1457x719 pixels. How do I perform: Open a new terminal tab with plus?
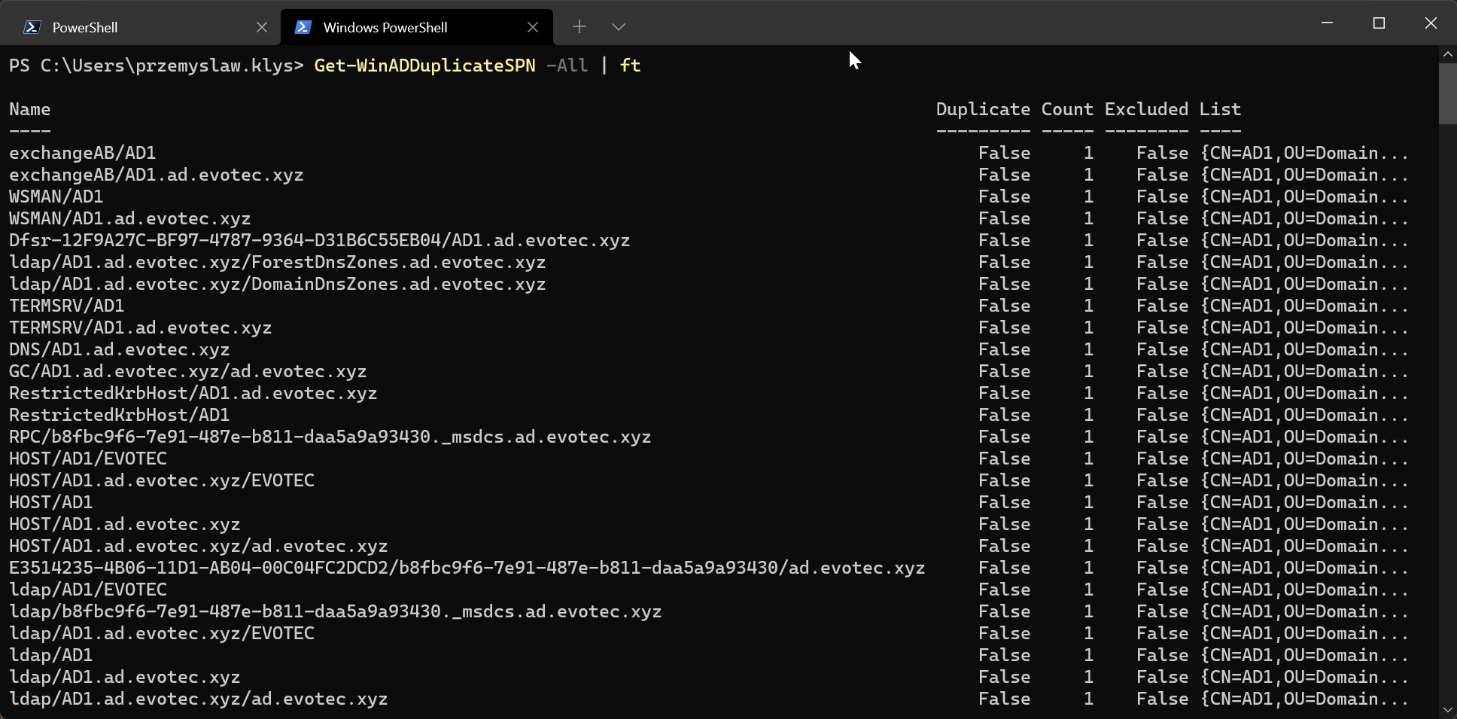tap(579, 27)
